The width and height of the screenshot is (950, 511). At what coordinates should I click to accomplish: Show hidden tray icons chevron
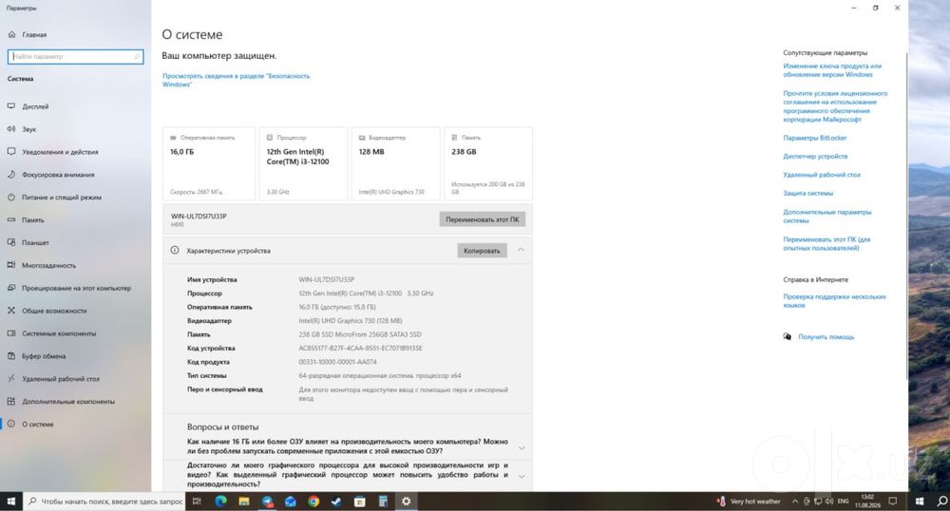point(795,502)
